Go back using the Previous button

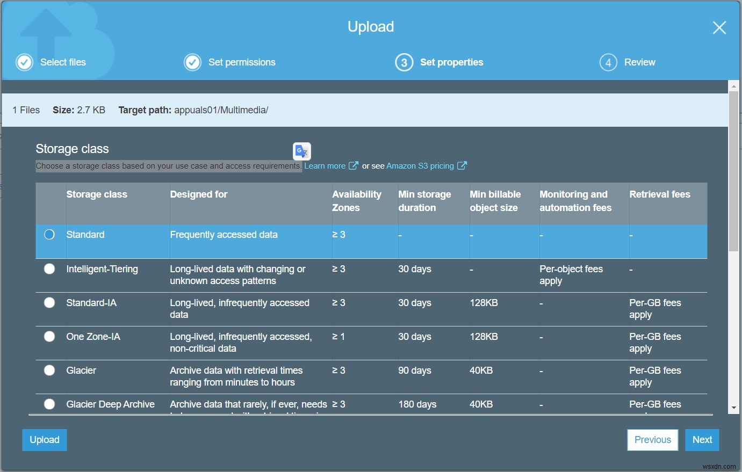point(652,439)
